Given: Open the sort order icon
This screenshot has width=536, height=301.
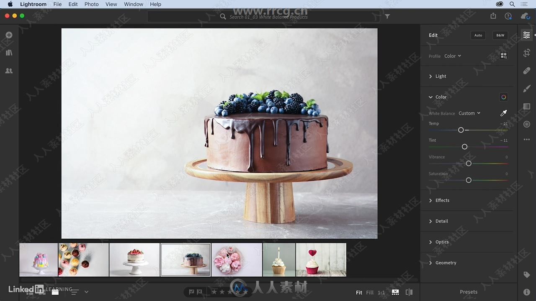Looking at the screenshot, I should pos(75,292).
